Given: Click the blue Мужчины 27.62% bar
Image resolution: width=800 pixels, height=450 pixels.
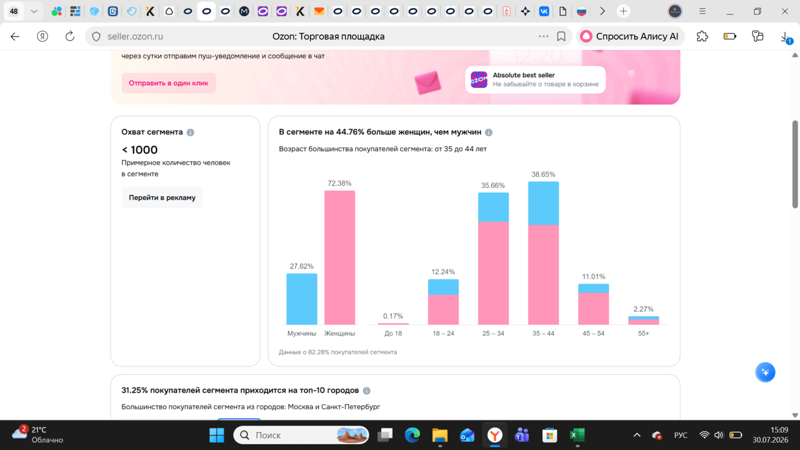Looking at the screenshot, I should click(302, 299).
